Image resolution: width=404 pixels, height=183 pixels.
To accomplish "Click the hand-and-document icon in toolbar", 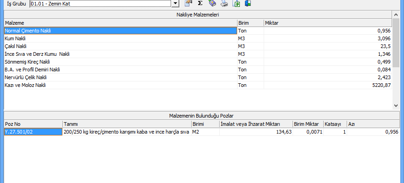I will [x=188, y=4].
